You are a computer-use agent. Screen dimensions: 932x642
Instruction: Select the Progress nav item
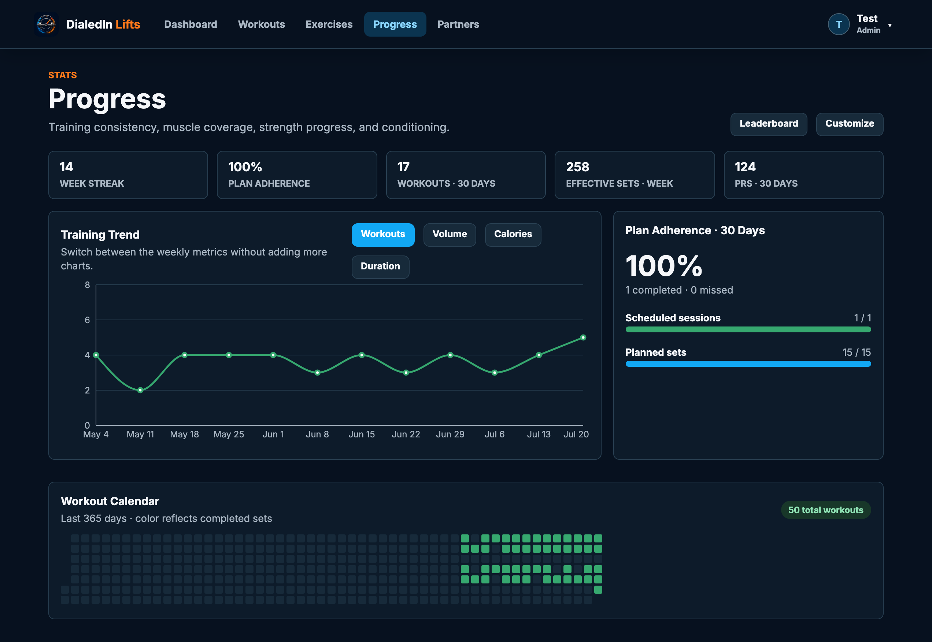tap(395, 24)
